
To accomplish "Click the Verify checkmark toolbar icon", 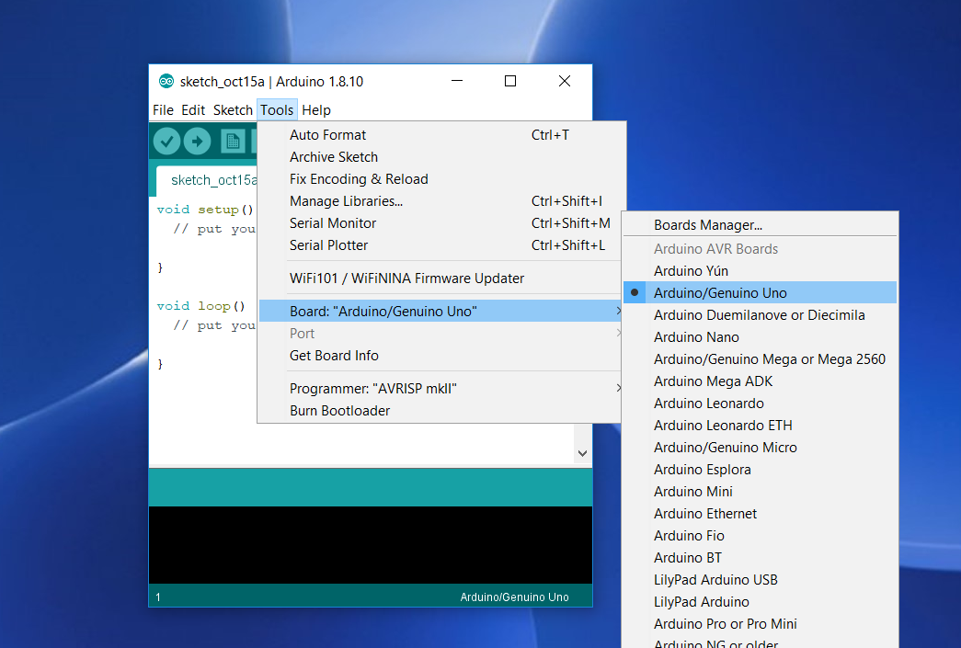I will [166, 142].
